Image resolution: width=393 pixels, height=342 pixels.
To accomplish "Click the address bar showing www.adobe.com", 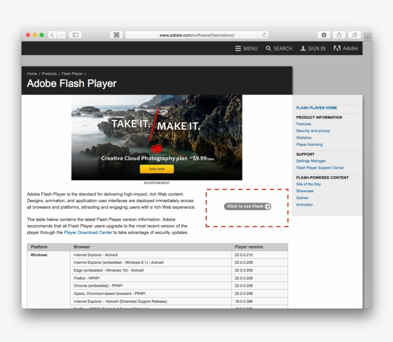I will (197, 35).
